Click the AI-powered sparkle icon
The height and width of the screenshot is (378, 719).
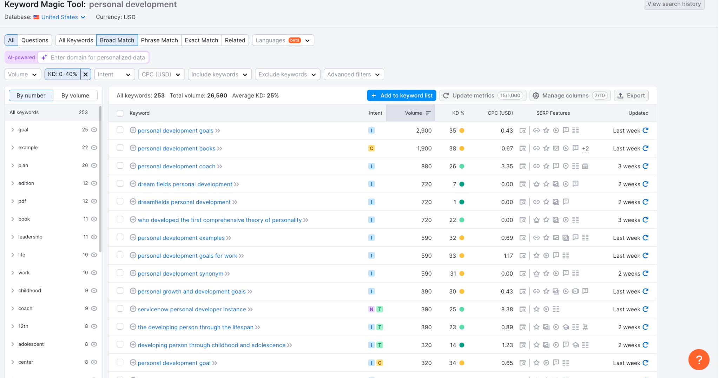[x=44, y=57]
